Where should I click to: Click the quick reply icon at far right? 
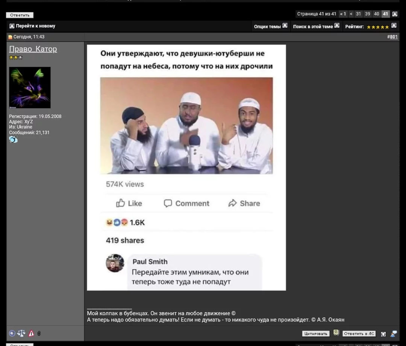pyautogui.click(x=394, y=334)
